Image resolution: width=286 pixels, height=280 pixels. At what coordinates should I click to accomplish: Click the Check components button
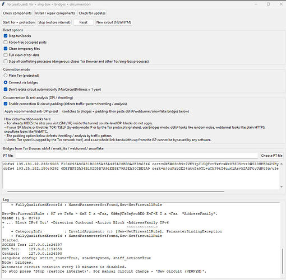[x=17, y=13]
